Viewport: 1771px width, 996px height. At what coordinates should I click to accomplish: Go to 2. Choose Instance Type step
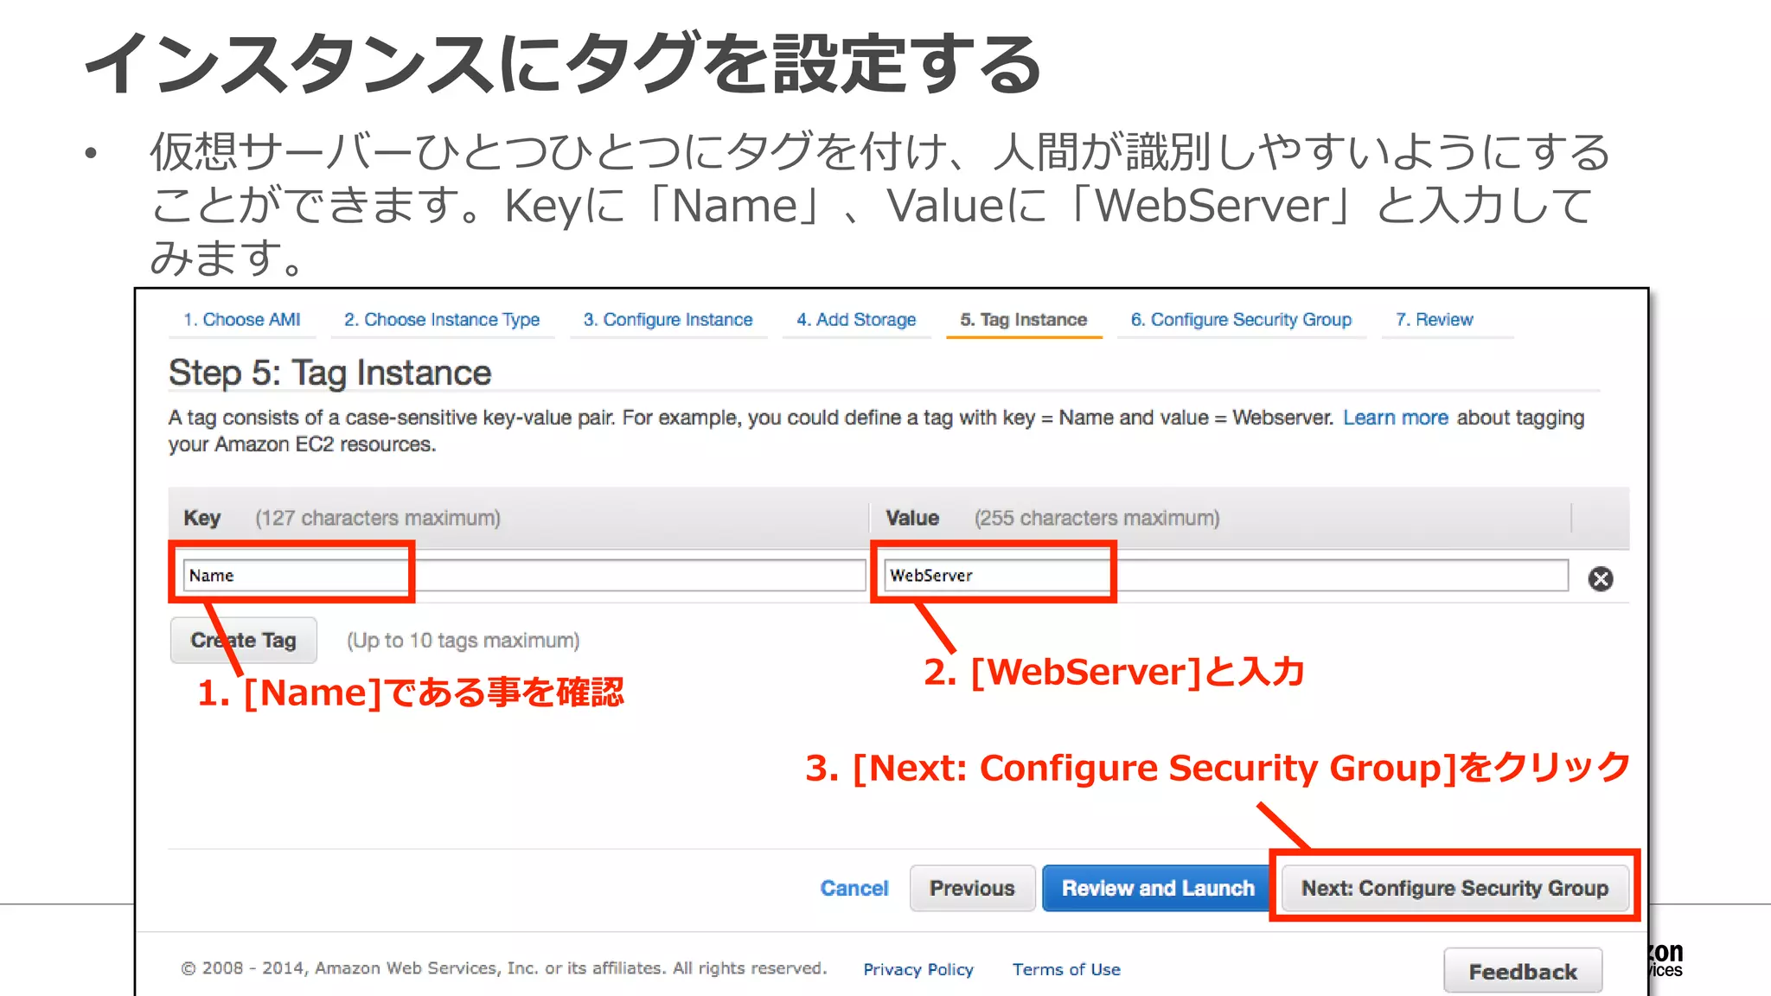coord(441,320)
